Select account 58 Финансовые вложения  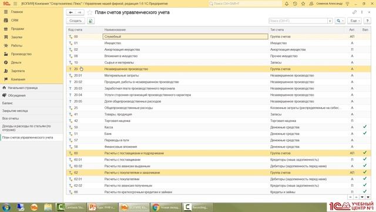click(219, 147)
